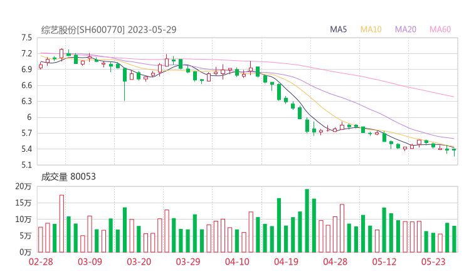464x276 pixels.
Task: Click the tallest red volume bar
Action: (61, 223)
